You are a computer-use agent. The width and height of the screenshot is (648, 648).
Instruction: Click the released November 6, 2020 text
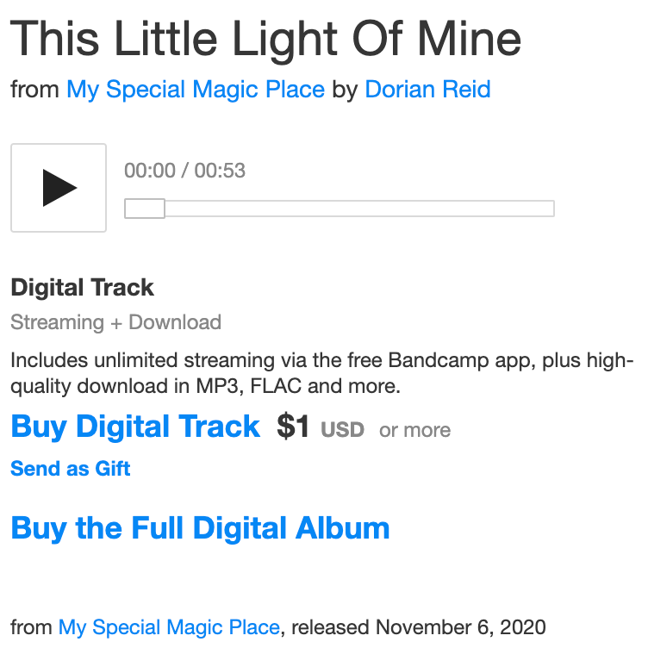click(x=418, y=627)
